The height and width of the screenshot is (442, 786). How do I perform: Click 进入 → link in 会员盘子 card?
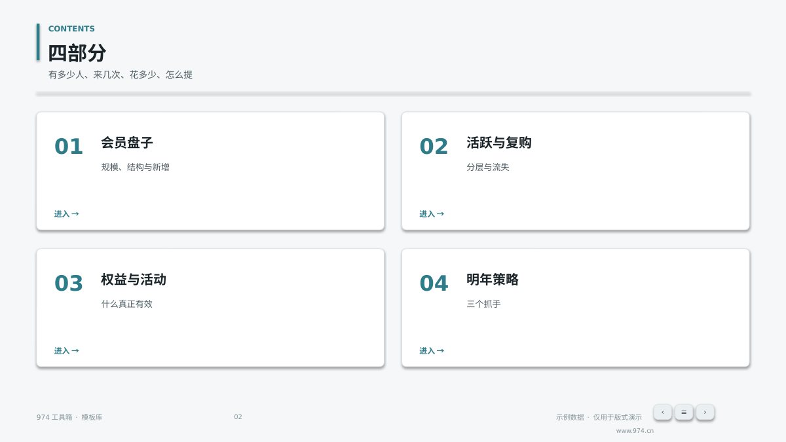coord(66,214)
